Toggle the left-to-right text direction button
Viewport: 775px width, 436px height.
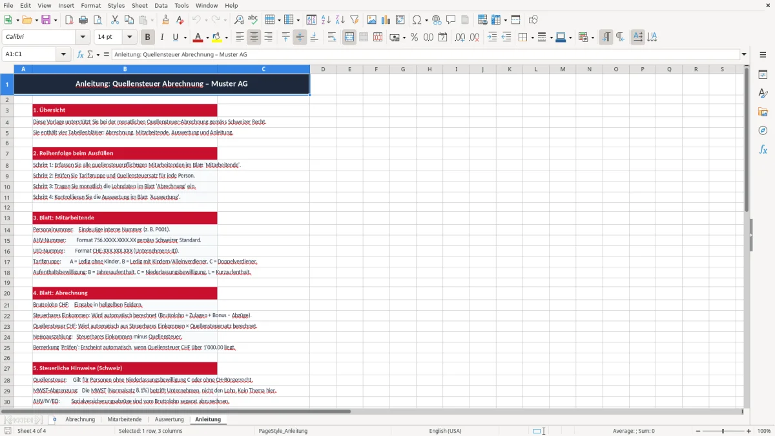click(x=606, y=37)
